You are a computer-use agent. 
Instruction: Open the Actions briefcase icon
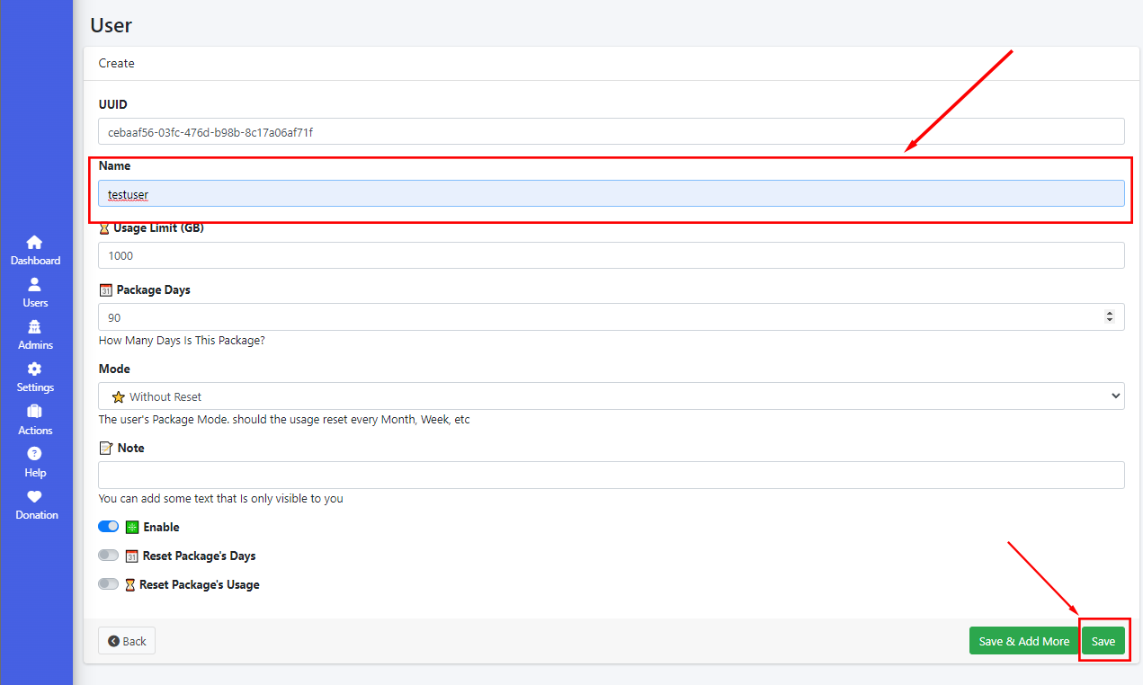point(34,412)
